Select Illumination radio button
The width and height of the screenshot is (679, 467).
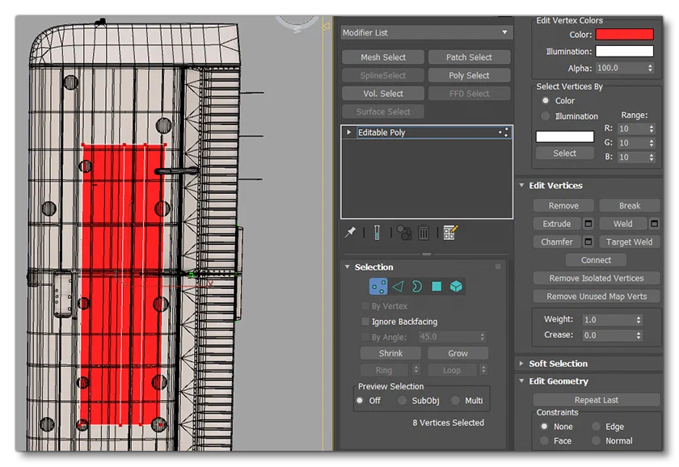[545, 116]
